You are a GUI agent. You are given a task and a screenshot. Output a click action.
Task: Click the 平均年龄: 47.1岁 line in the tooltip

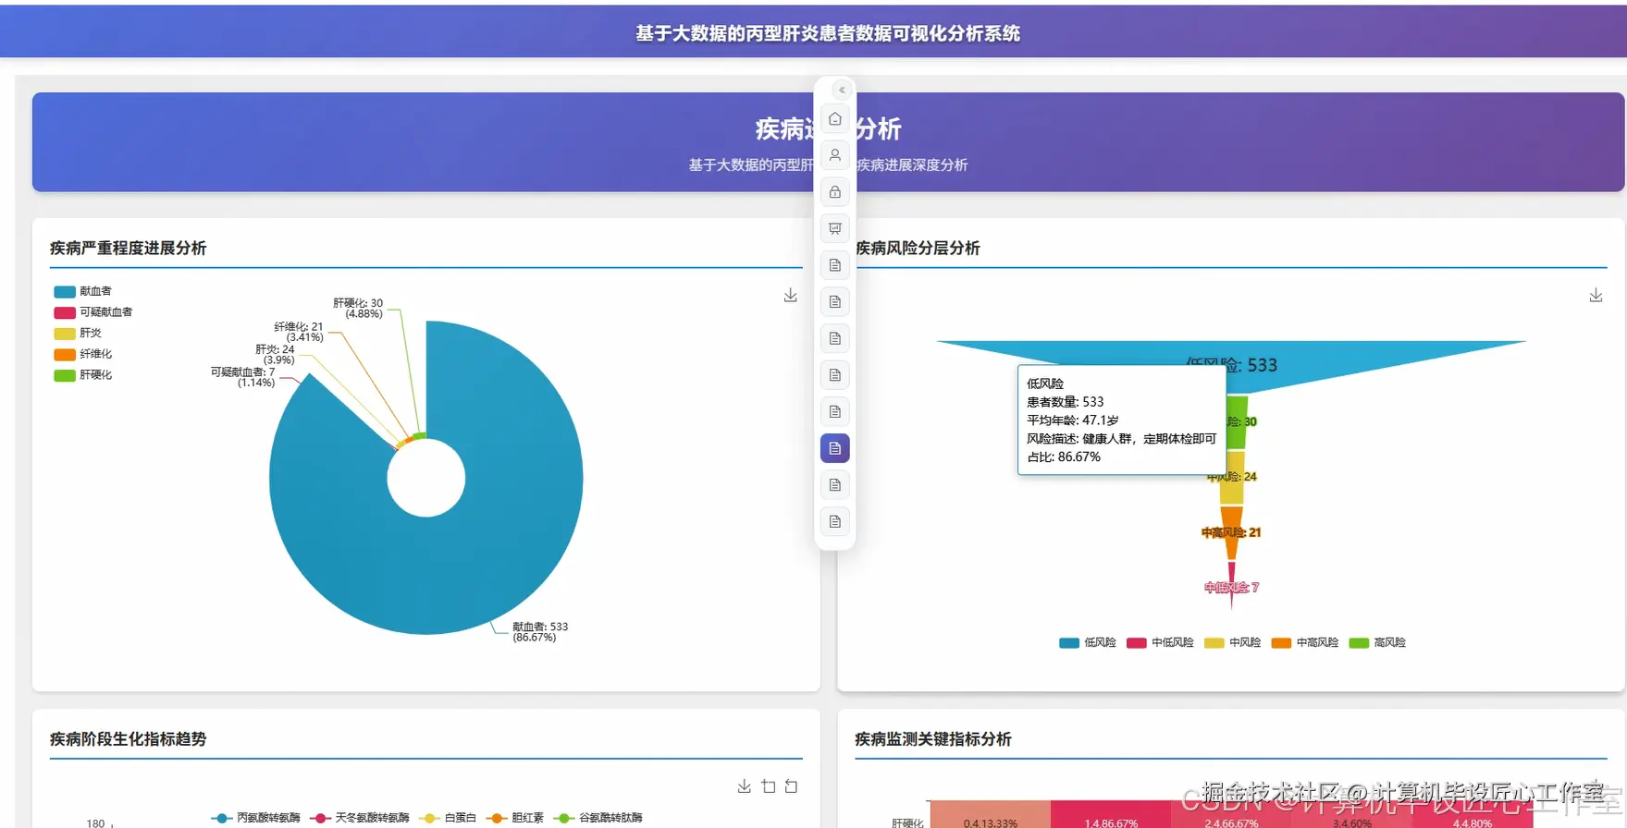point(1073,420)
